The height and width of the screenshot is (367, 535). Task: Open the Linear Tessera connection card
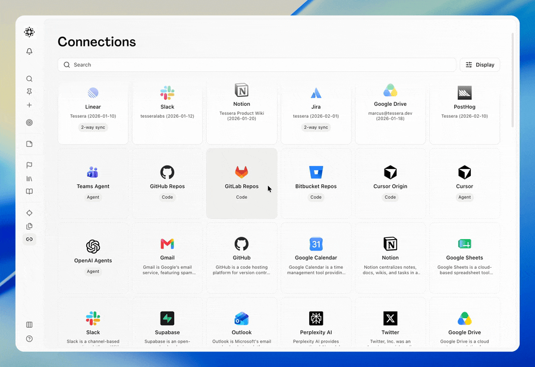93,112
